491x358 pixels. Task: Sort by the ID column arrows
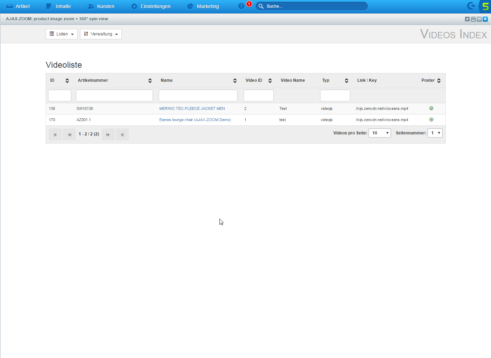pos(67,81)
